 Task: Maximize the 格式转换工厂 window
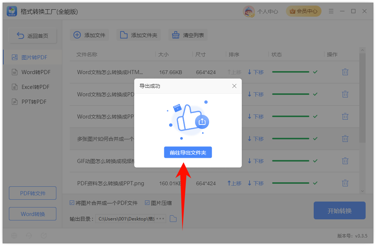[353, 11]
